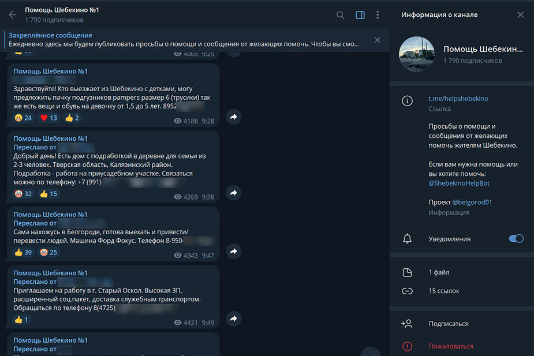Image resolution: width=534 pixels, height=356 pixels.
Task: Open the @ShebekinoHelpBot mention link
Action: 458,183
